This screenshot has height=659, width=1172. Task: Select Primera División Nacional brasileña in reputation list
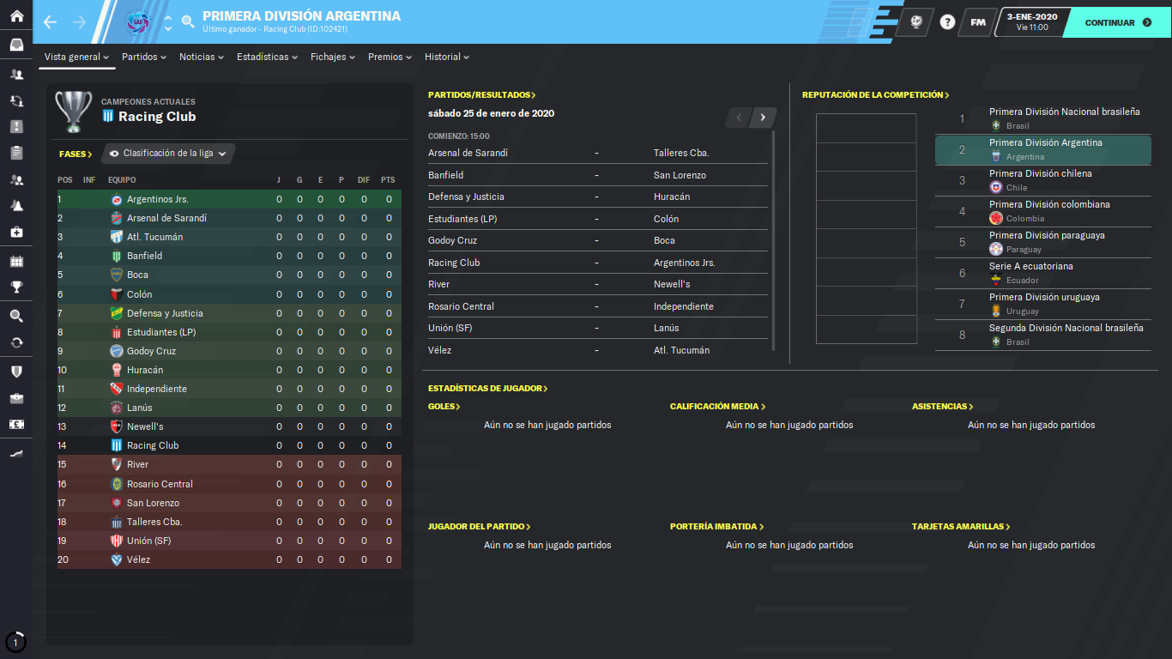[1042, 119]
